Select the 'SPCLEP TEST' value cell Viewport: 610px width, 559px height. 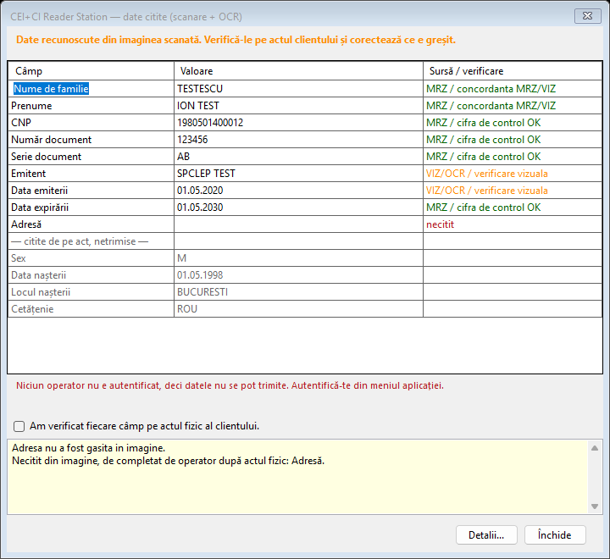(298, 174)
